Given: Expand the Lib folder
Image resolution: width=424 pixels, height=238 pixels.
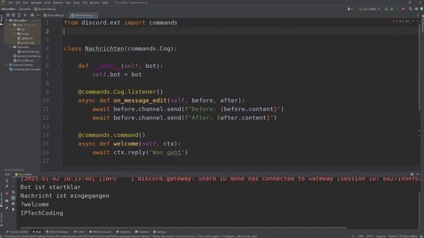Looking at the screenshot, I should point(15,29).
